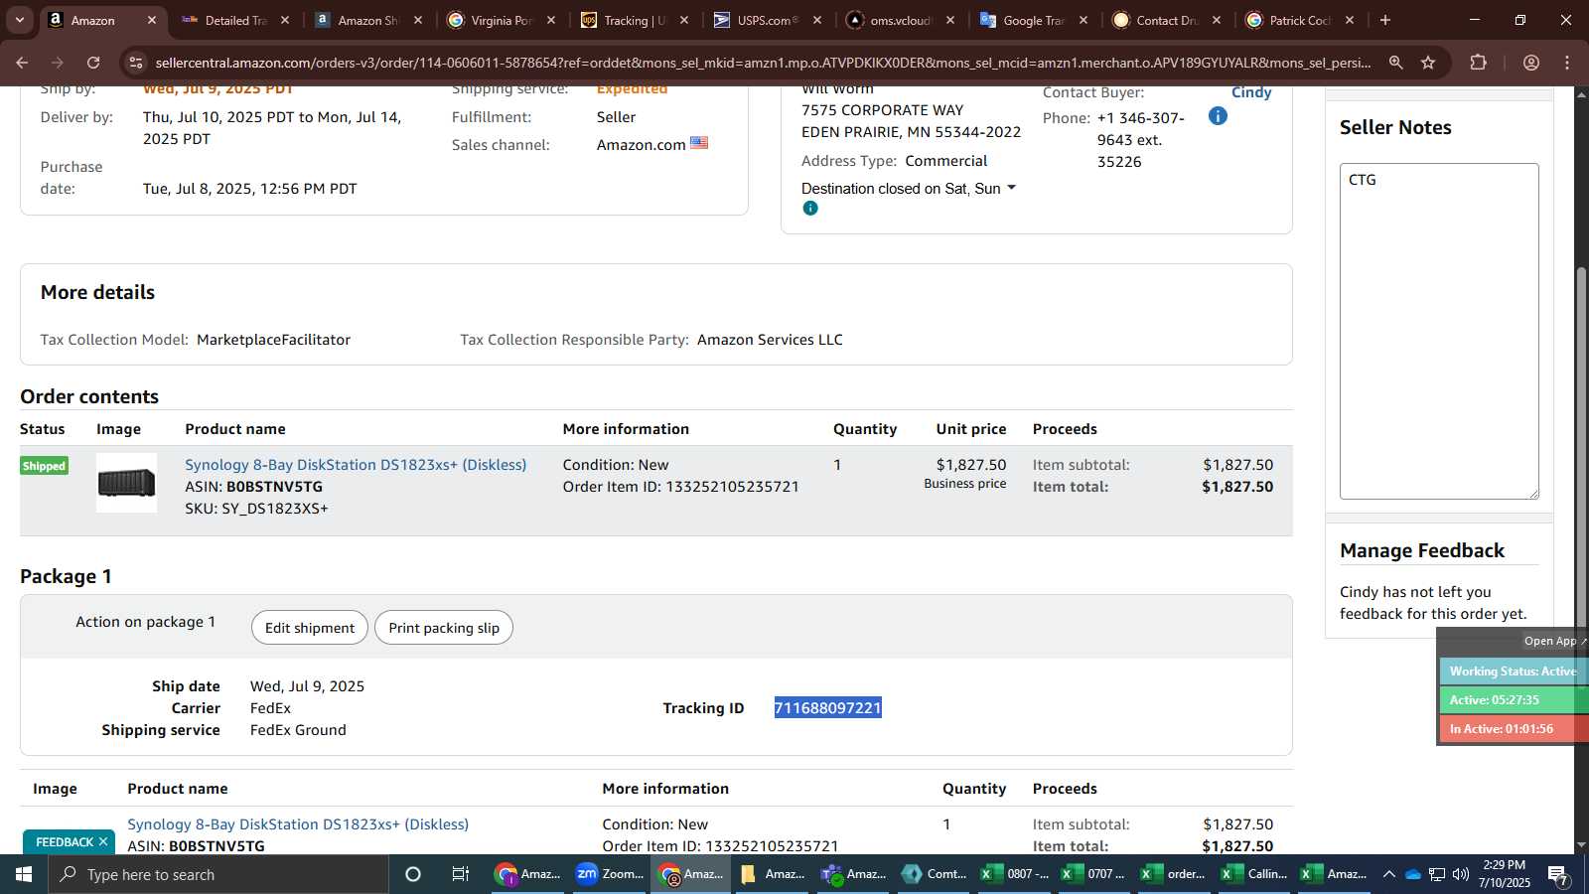Click the ASIN B0BSTNV5TG in Order contents
Image resolution: width=1589 pixels, height=894 pixels.
click(x=274, y=487)
